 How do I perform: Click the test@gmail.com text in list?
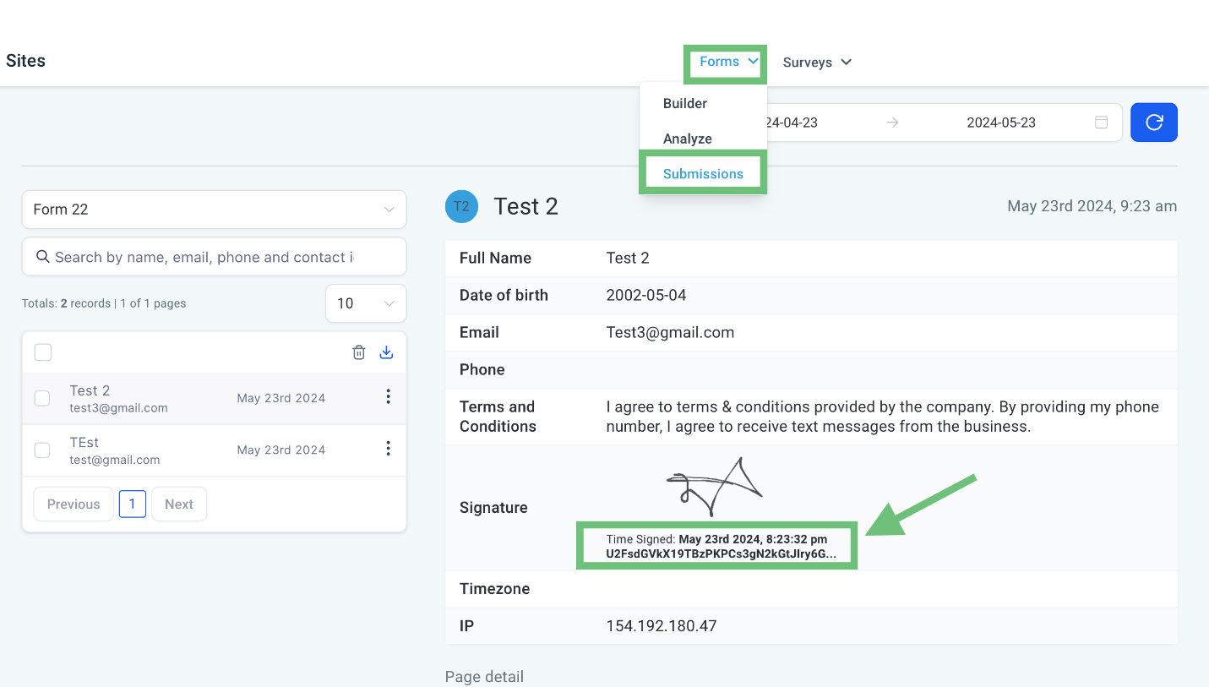(x=115, y=461)
